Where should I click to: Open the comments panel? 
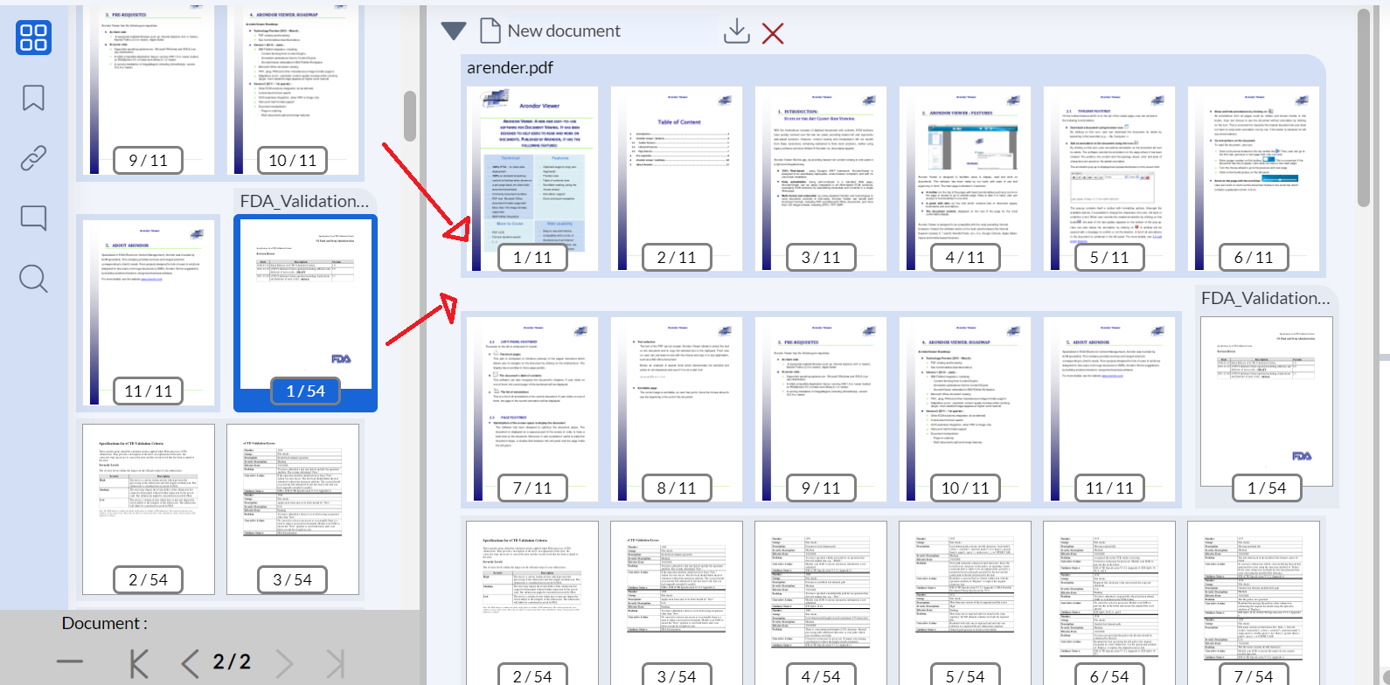click(33, 218)
